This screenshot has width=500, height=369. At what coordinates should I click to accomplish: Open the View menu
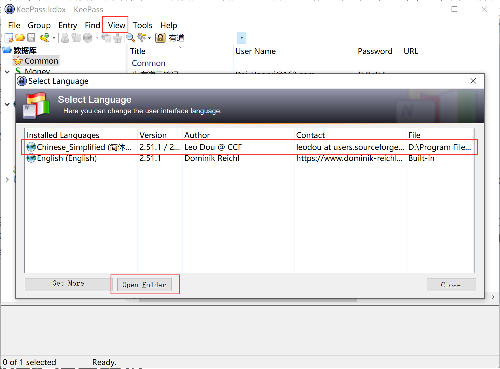pos(116,25)
